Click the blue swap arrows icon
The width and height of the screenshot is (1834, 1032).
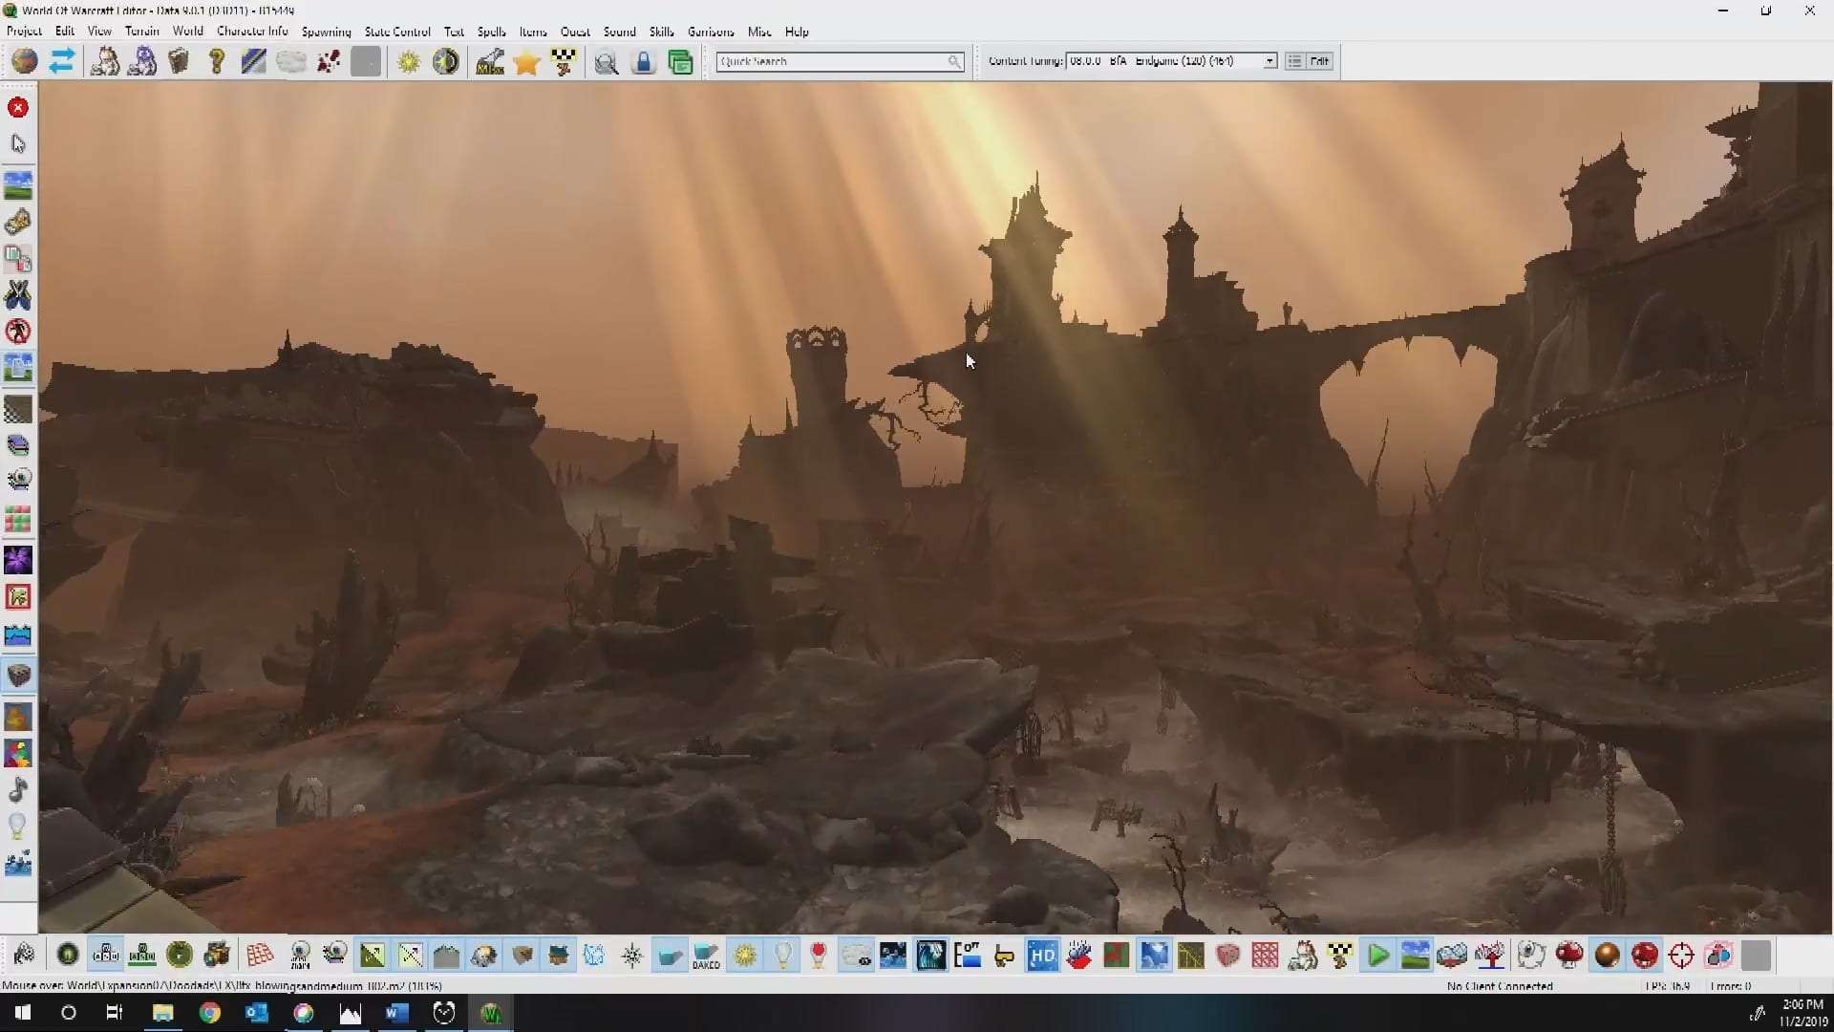(62, 62)
